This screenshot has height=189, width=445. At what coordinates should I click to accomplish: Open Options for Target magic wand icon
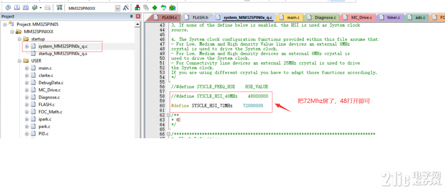[126, 8]
